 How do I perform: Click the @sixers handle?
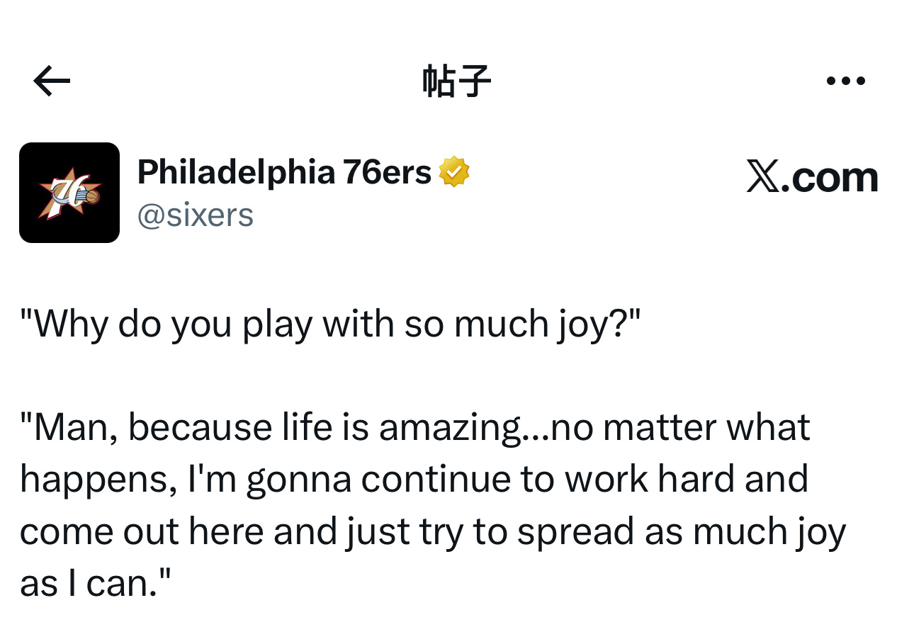(196, 215)
